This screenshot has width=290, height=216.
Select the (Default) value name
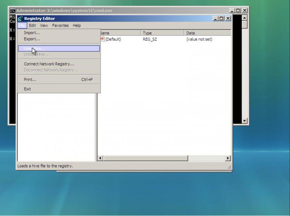click(x=113, y=39)
